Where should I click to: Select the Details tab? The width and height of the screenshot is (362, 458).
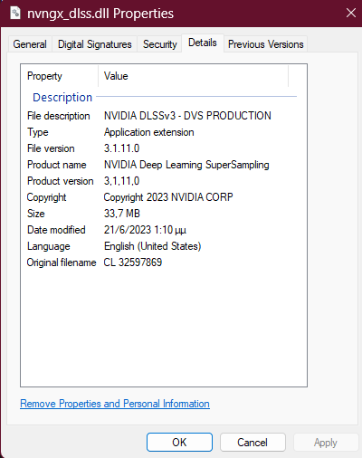(203, 43)
